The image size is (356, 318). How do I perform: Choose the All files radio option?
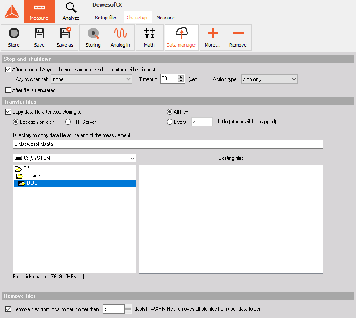pos(169,111)
